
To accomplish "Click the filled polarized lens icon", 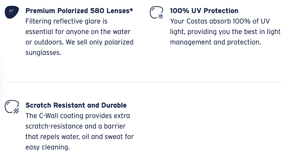I will 12,12.
